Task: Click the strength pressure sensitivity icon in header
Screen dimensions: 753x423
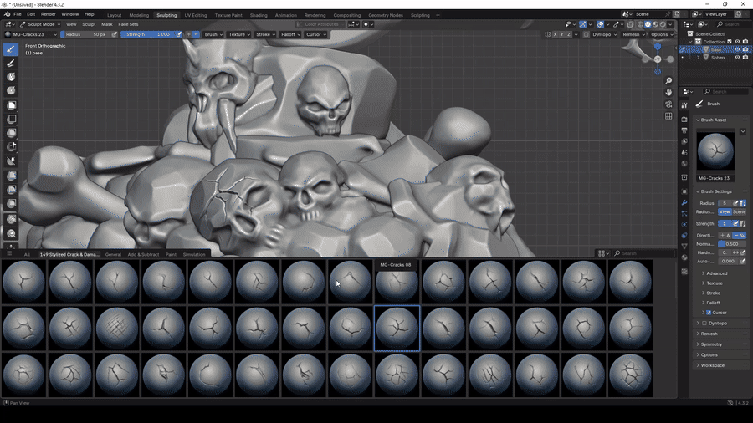Action: coord(179,34)
